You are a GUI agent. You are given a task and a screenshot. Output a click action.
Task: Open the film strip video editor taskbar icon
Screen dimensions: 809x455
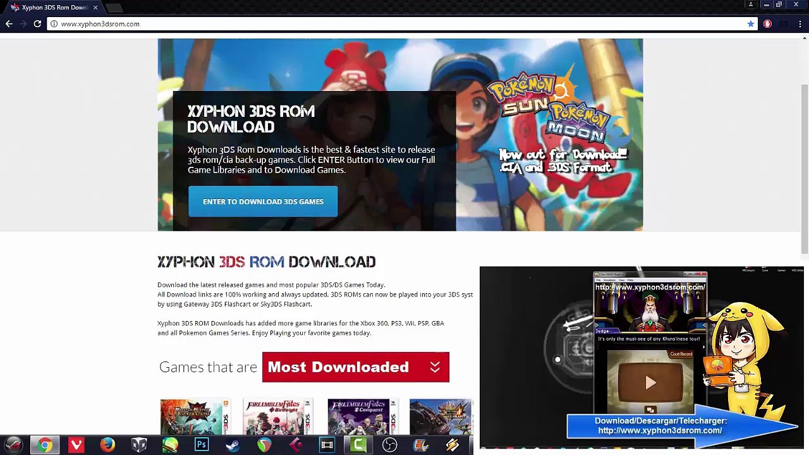[x=327, y=446]
